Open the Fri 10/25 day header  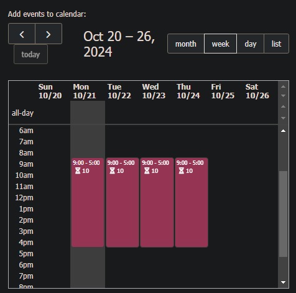pos(223,91)
